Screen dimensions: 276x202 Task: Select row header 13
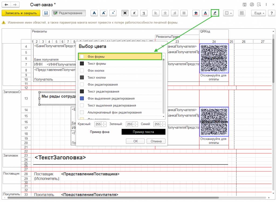[x=26, y=98]
